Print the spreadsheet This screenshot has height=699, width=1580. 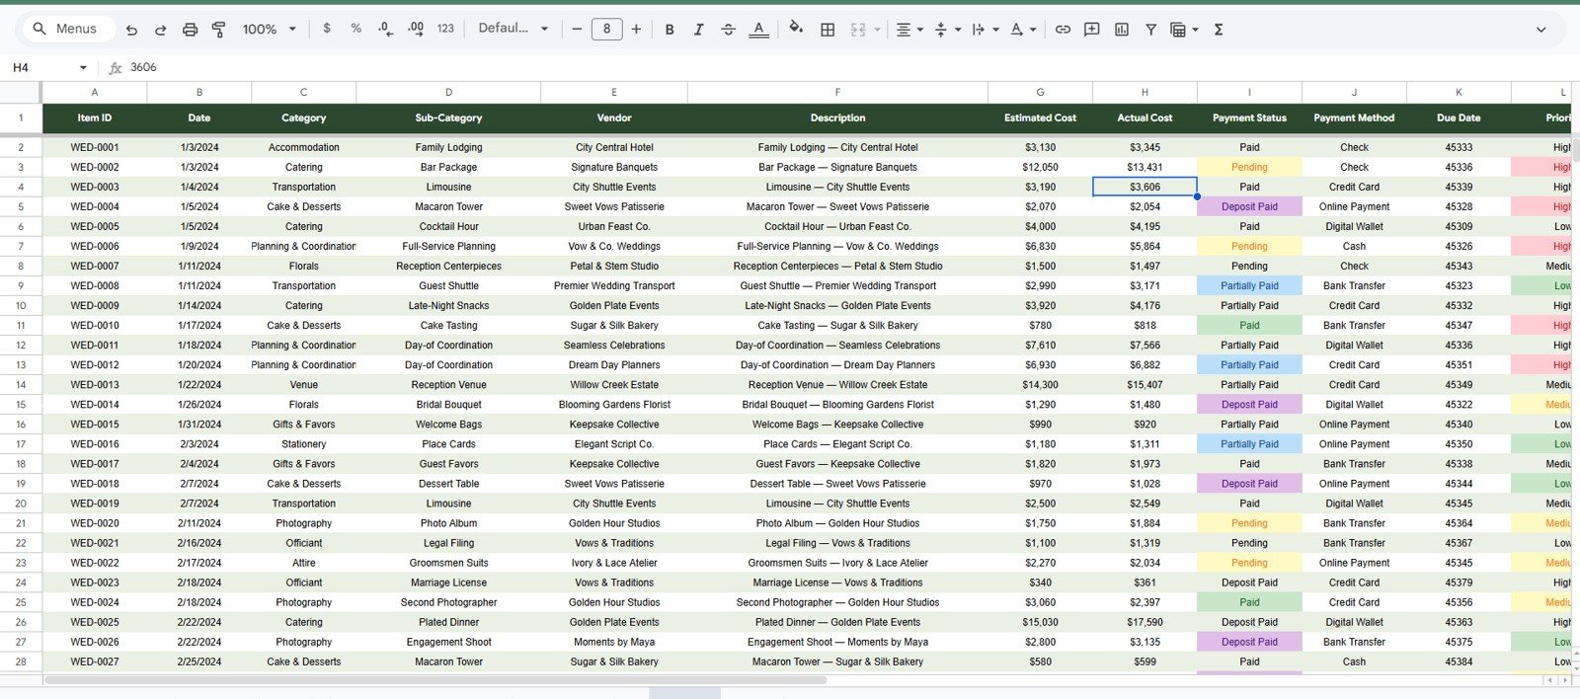point(190,30)
